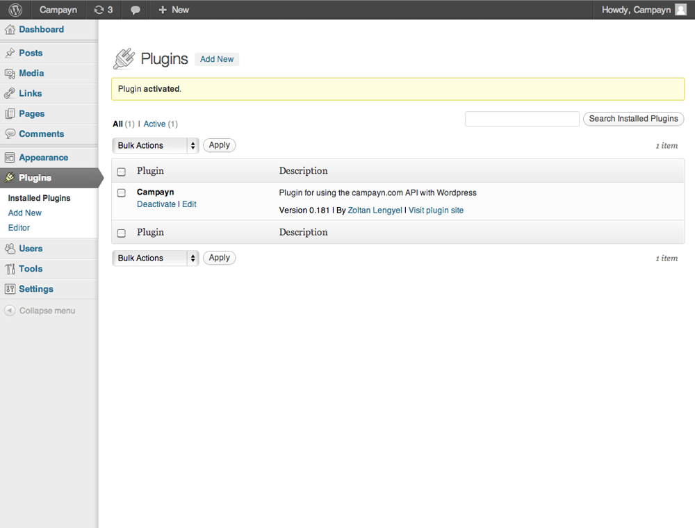Open the top Bulk Actions dropdown

(x=155, y=145)
